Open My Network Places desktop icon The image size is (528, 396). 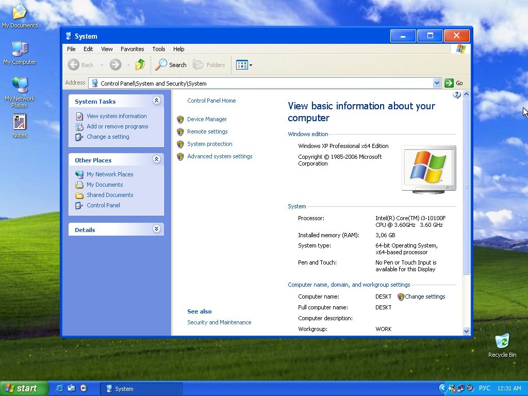click(x=20, y=92)
